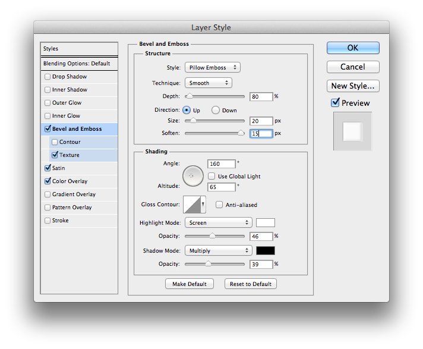Image resolution: width=423 pixels, height=349 pixels.
Task: Expand the Gloss Contour picker arrow
Action: click(203, 205)
